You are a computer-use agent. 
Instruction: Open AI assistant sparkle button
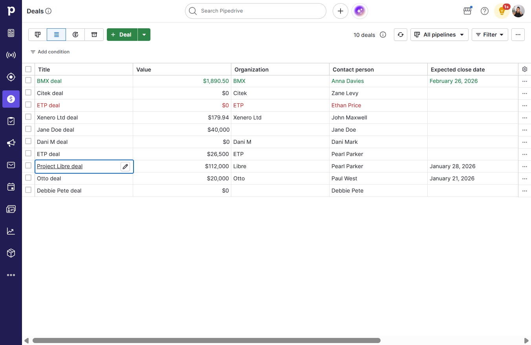point(360,11)
